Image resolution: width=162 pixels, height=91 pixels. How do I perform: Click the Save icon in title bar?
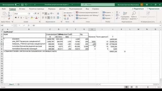coord(22,5)
